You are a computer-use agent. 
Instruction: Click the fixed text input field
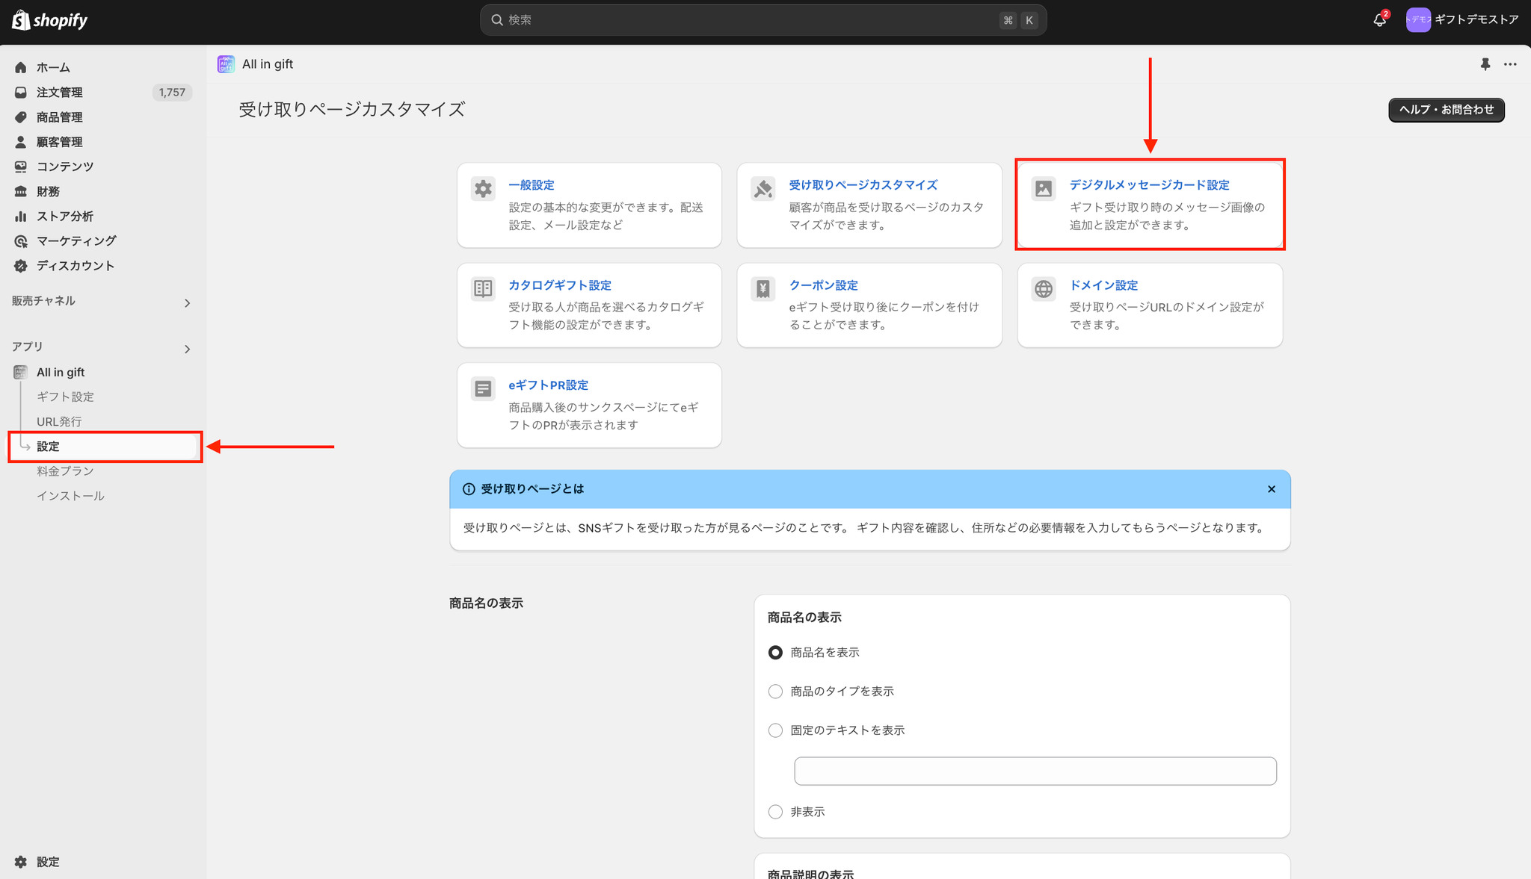[x=1035, y=771]
